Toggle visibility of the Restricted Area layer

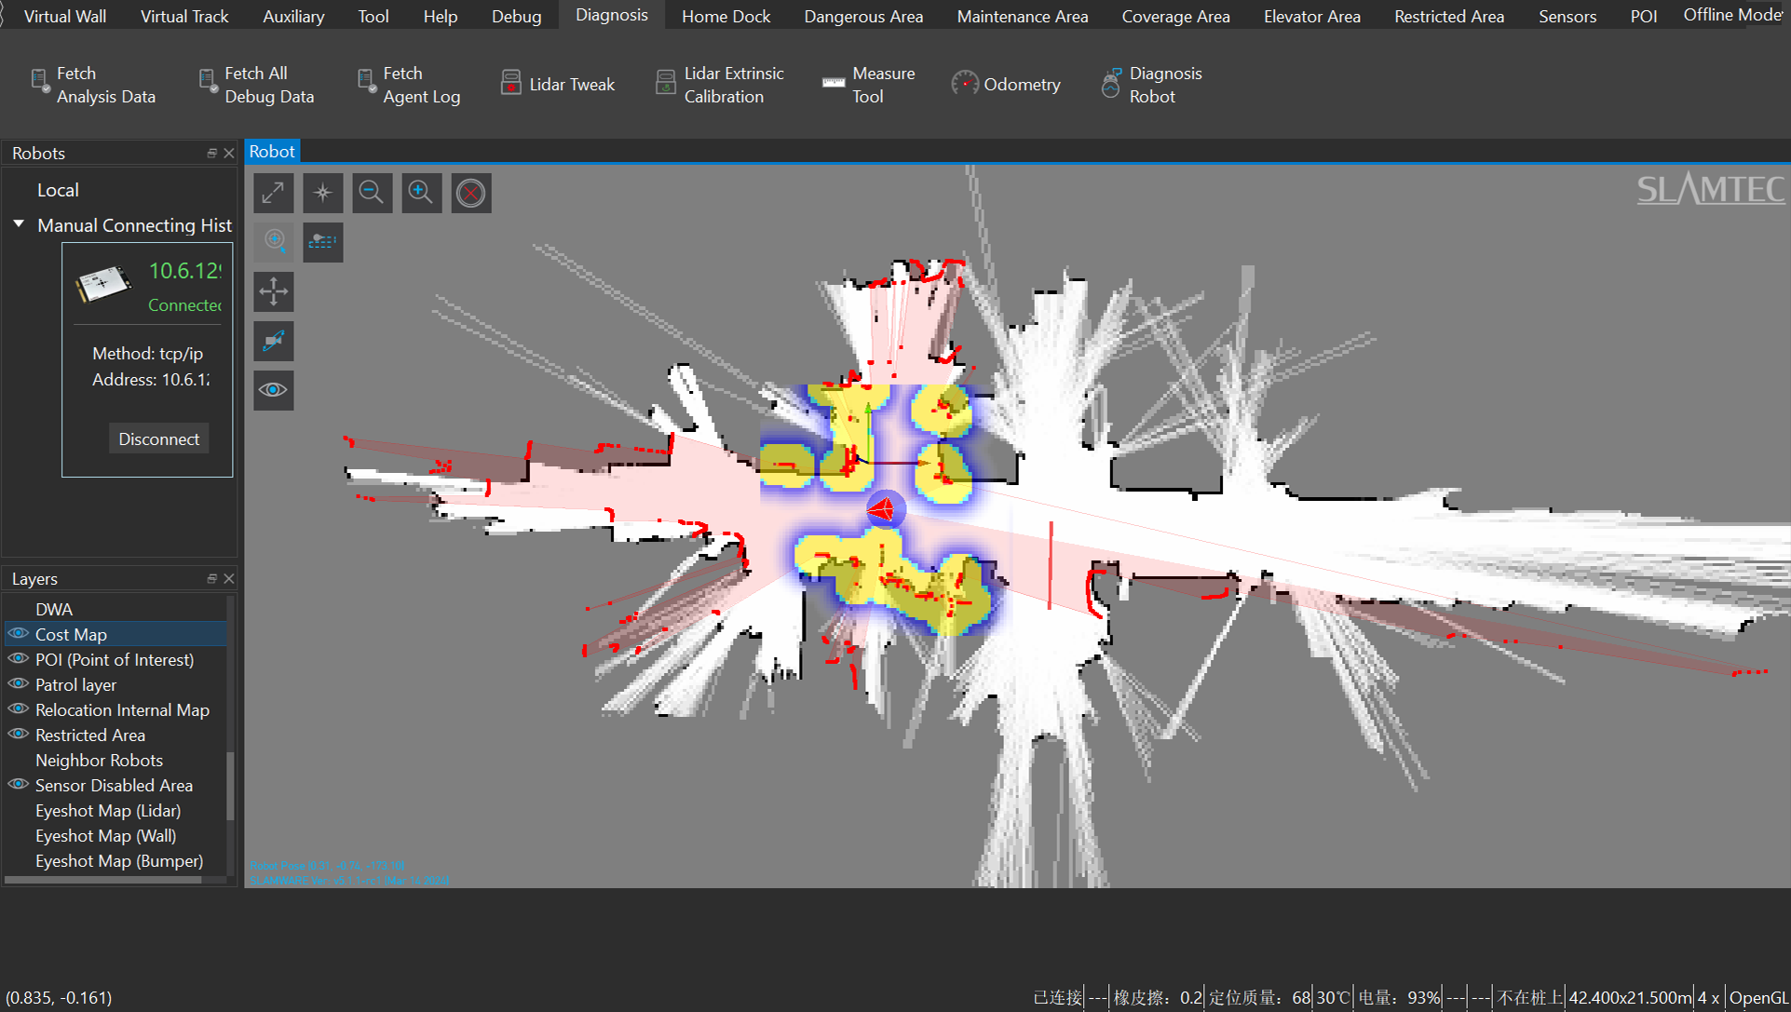pos(18,735)
